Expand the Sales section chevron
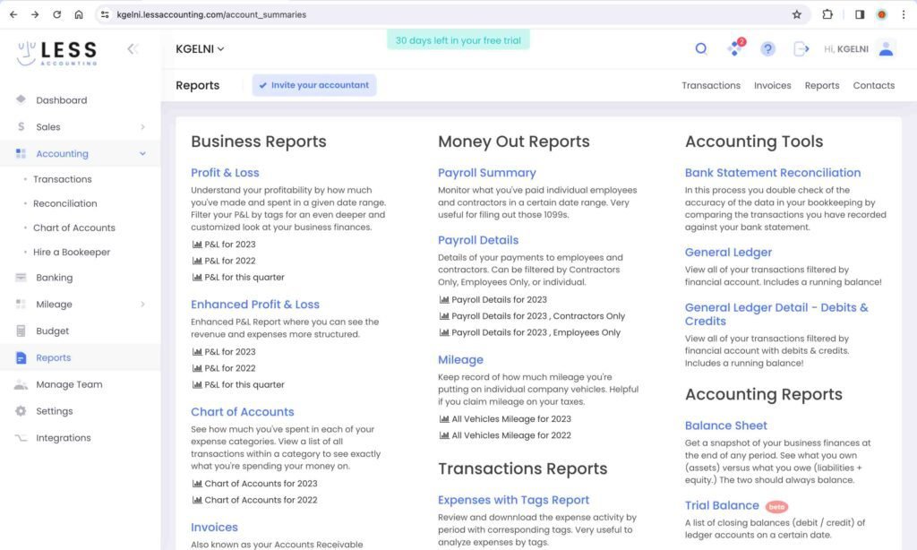 tap(141, 127)
